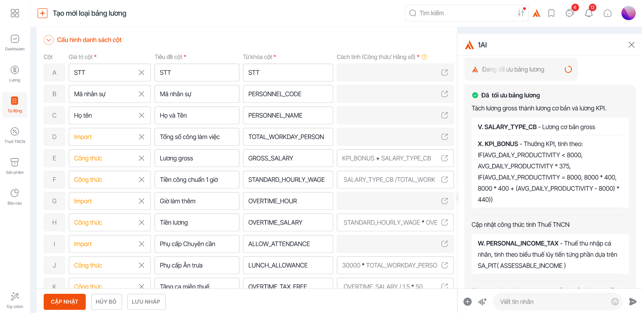Clear the Họ tên column value
Image resolution: width=642 pixels, height=313 pixels.
[x=142, y=115]
